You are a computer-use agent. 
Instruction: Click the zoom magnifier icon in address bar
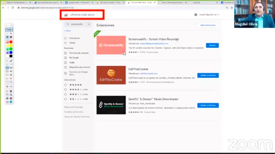pos(227,8)
